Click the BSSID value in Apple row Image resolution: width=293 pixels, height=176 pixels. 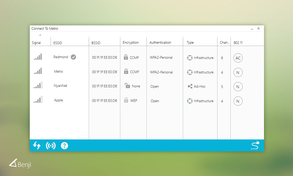click(x=105, y=101)
